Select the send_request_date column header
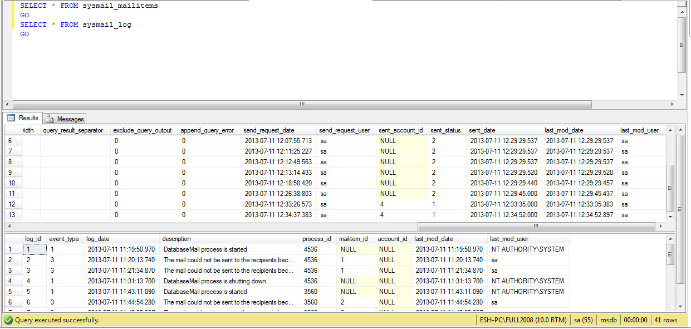 coord(268,130)
